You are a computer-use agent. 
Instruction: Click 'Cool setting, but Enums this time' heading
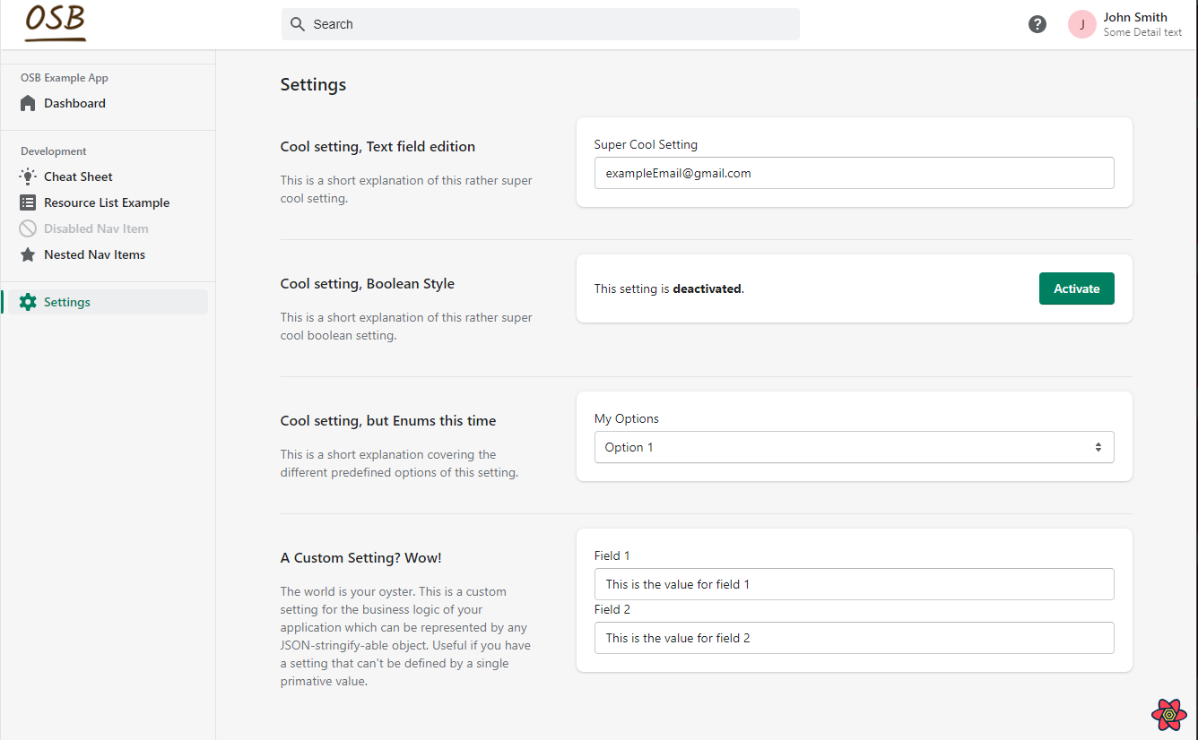pos(388,421)
